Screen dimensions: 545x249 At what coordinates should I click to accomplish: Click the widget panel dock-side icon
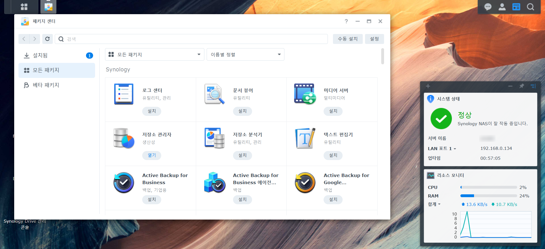click(x=533, y=86)
